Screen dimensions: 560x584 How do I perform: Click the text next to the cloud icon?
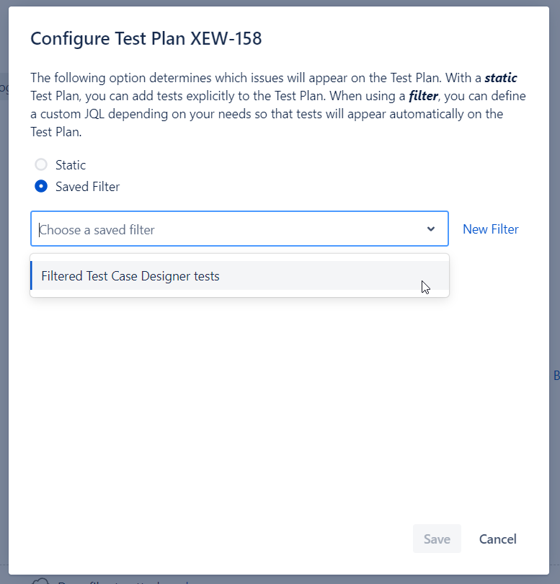pyautogui.click(x=123, y=582)
